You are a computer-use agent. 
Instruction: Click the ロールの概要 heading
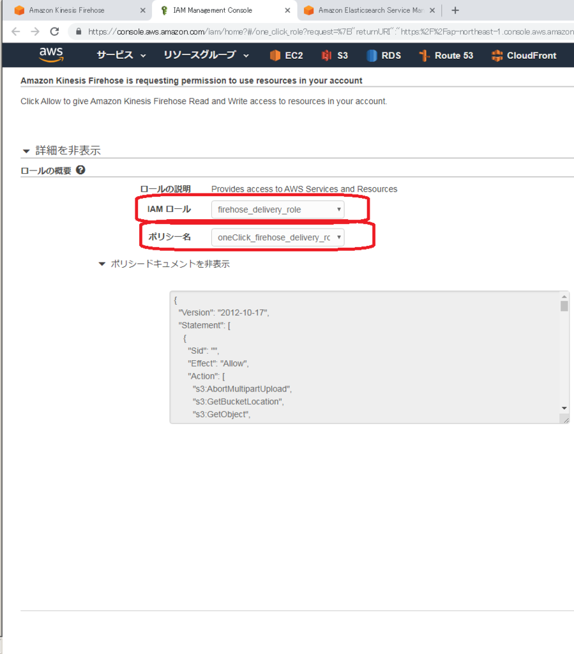[x=46, y=171]
